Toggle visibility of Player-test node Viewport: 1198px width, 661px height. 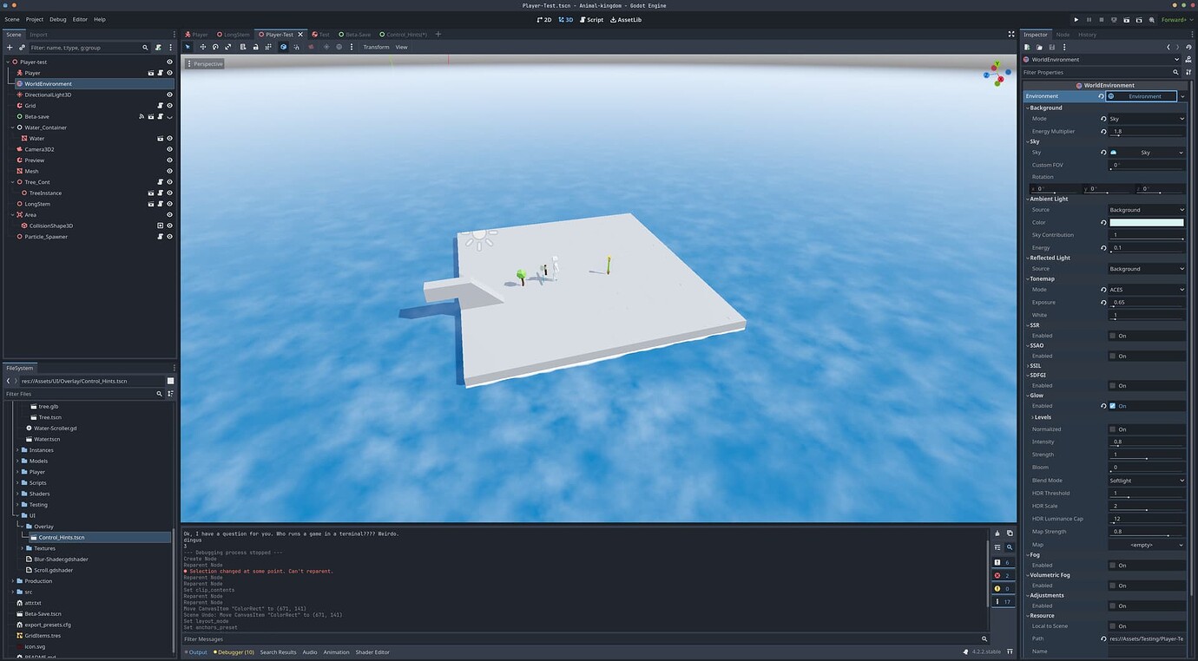169,62
